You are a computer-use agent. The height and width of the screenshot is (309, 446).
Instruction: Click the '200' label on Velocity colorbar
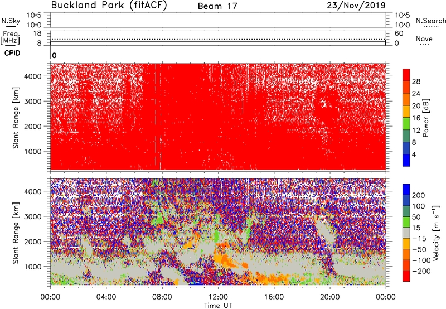click(419, 195)
